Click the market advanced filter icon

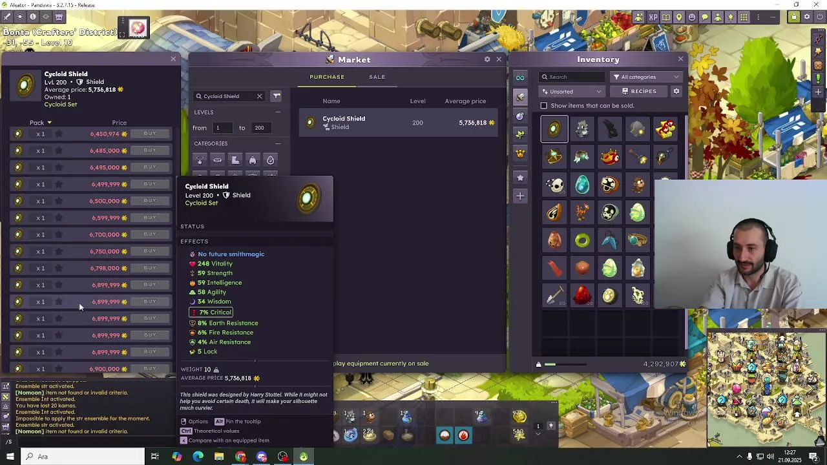coord(277,96)
